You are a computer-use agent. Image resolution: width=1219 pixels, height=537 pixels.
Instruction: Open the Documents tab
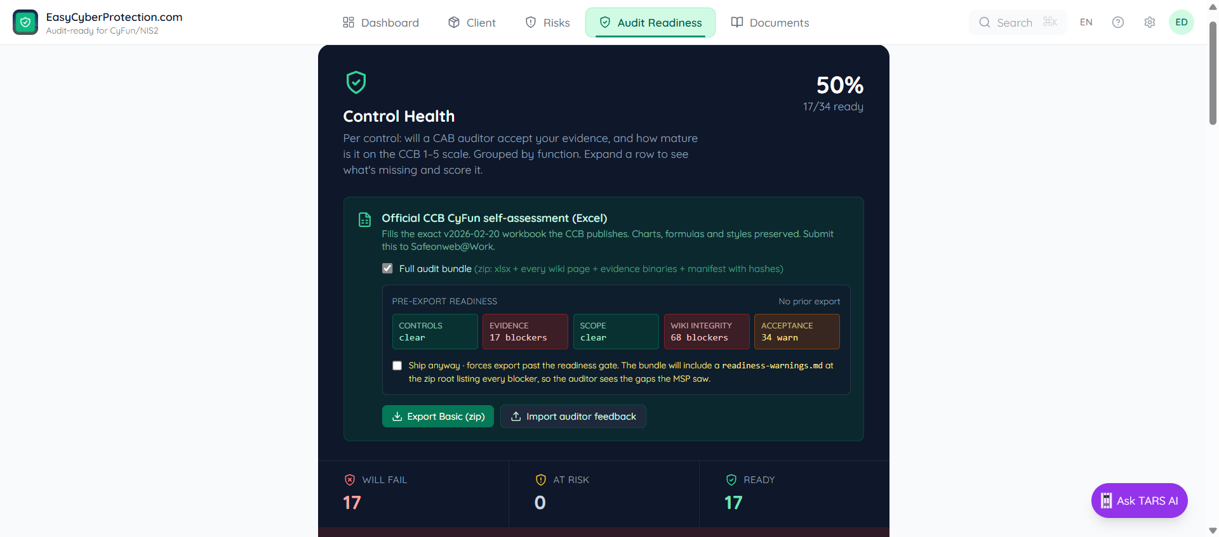coord(769,23)
